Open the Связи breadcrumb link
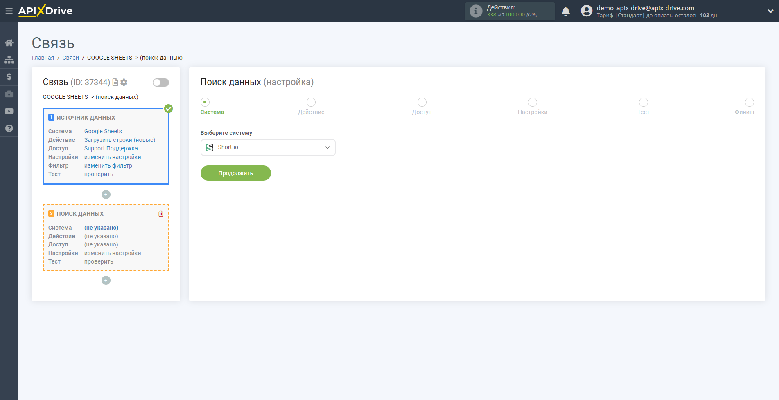The height and width of the screenshot is (400, 779). pyautogui.click(x=70, y=58)
